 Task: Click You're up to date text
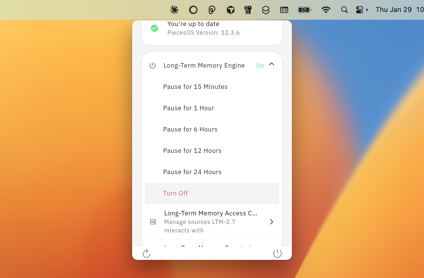[193, 24]
